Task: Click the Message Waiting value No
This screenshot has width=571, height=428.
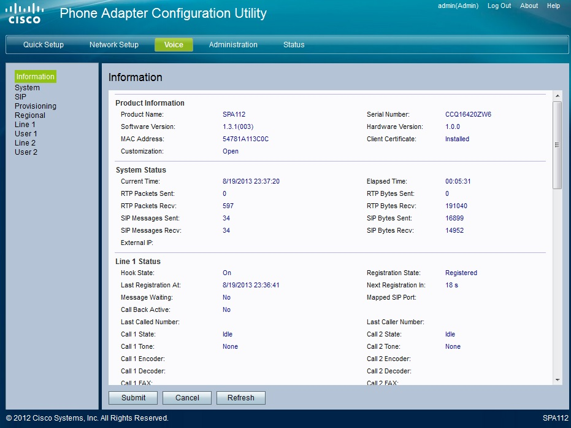Action: (226, 297)
